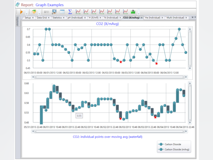Viewport: 213px width, 160px height.
Task: Select first red star outlier in upper chart
Action: tap(121, 62)
